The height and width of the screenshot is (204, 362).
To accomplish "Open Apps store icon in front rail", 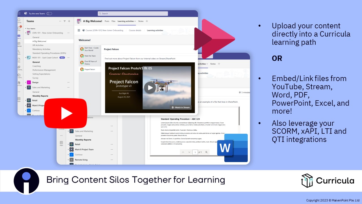I will point(19,99).
